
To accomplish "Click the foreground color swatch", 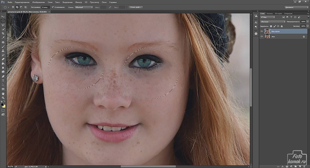I will click(2, 105).
